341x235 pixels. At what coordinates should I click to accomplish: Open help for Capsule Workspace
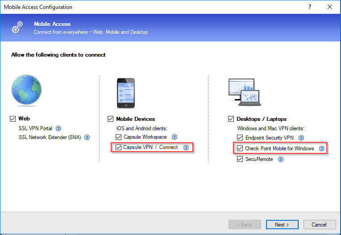[x=175, y=137]
